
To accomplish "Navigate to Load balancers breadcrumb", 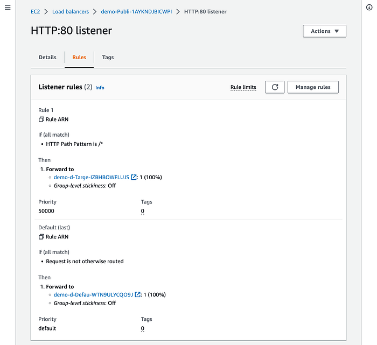I will (x=72, y=11).
